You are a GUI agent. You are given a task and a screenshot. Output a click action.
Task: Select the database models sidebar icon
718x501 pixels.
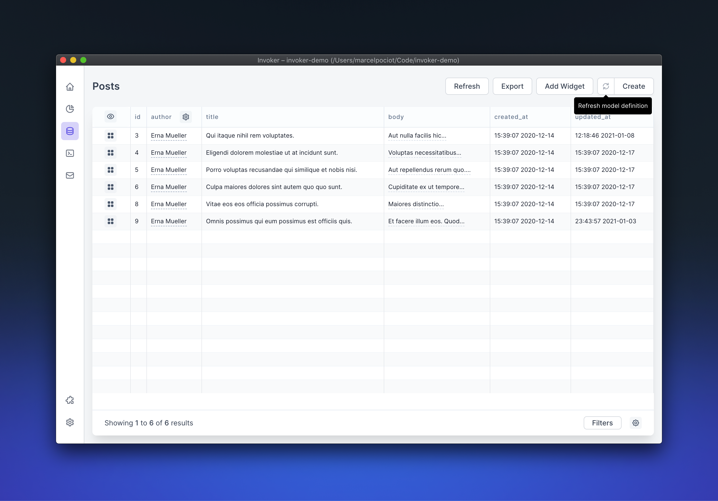pos(70,131)
